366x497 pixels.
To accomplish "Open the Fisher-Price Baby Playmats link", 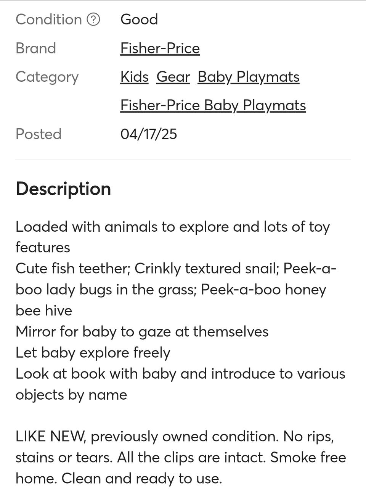I will (x=213, y=106).
